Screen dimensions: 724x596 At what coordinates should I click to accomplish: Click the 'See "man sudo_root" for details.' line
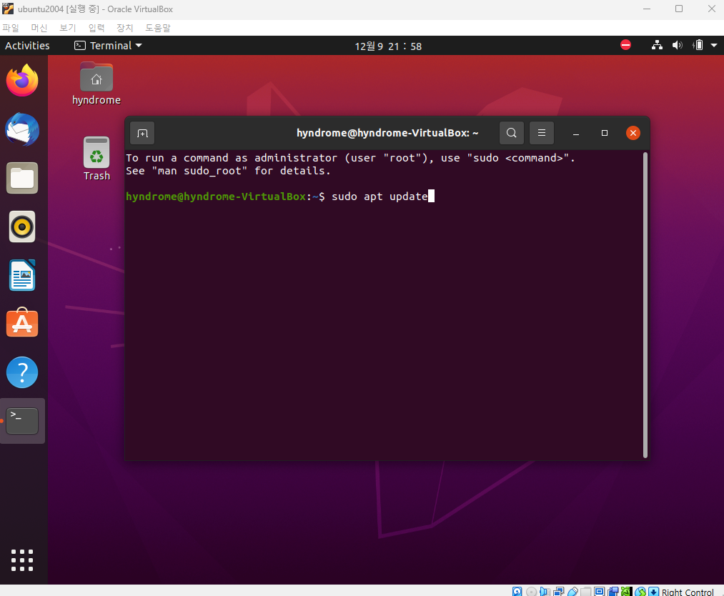[228, 171]
